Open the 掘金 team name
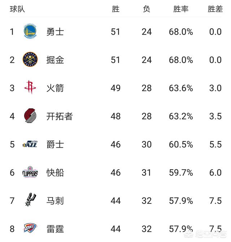This screenshot has width=231, height=242. tap(55, 60)
